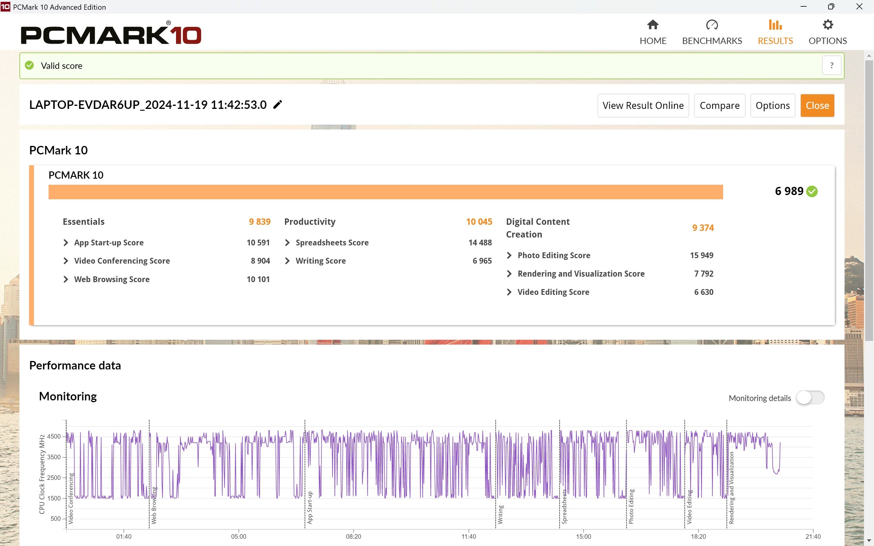Open BENCHMARKS via the gauge icon
874x546 pixels.
point(712,25)
